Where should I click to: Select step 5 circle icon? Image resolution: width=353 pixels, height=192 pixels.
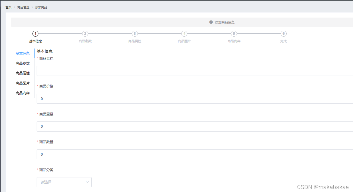click(234, 34)
